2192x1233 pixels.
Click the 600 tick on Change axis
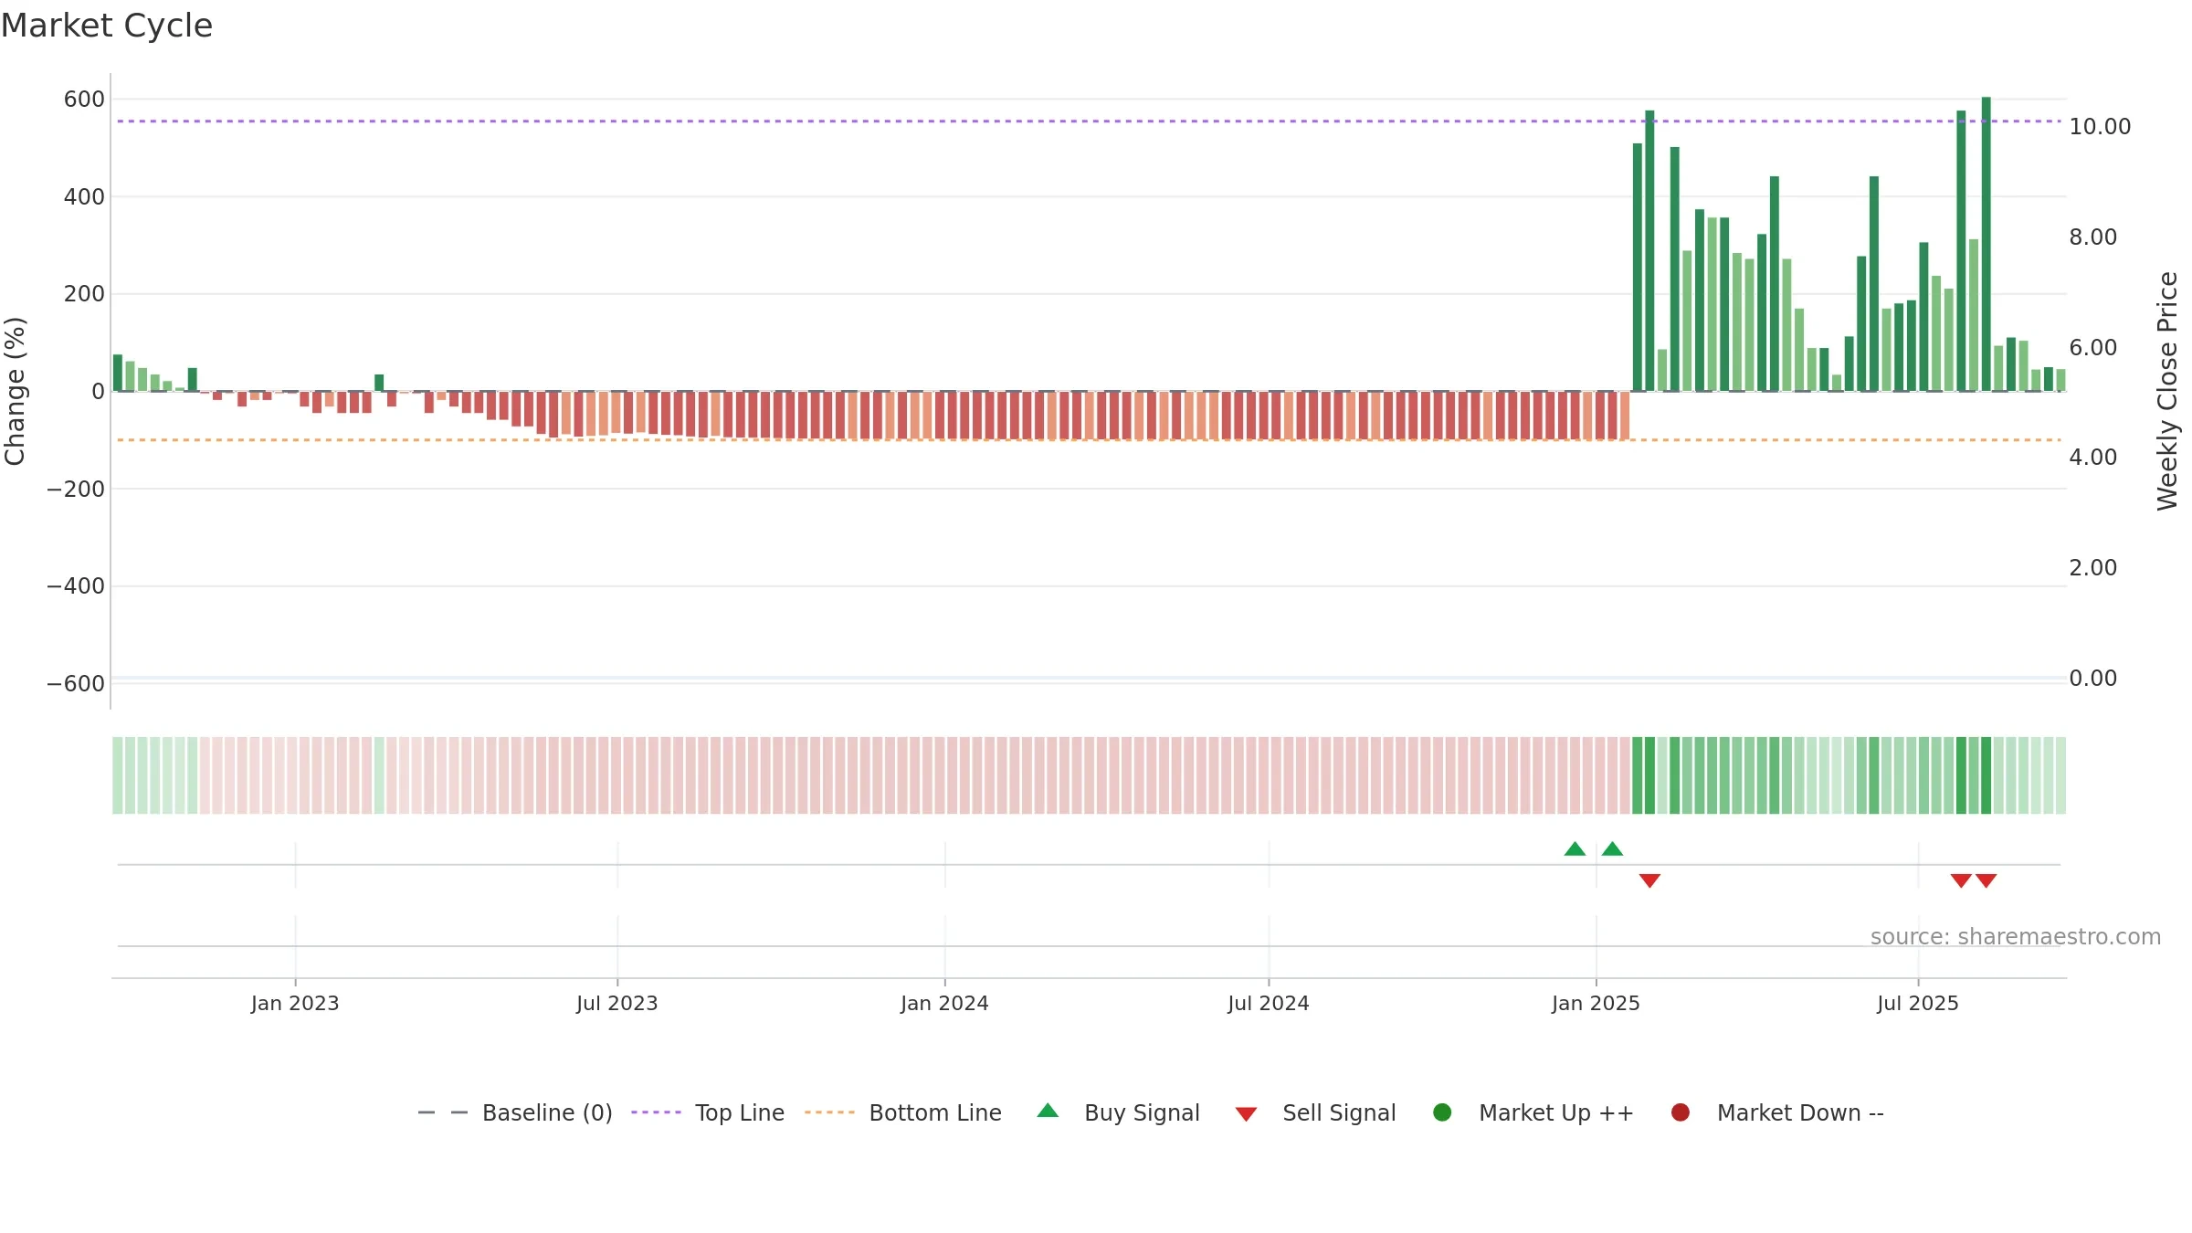coord(84,99)
